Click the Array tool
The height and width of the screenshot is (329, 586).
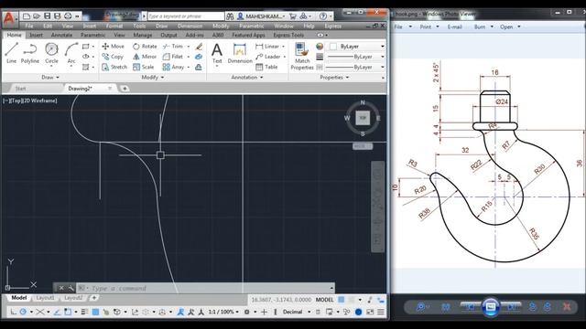173,67
